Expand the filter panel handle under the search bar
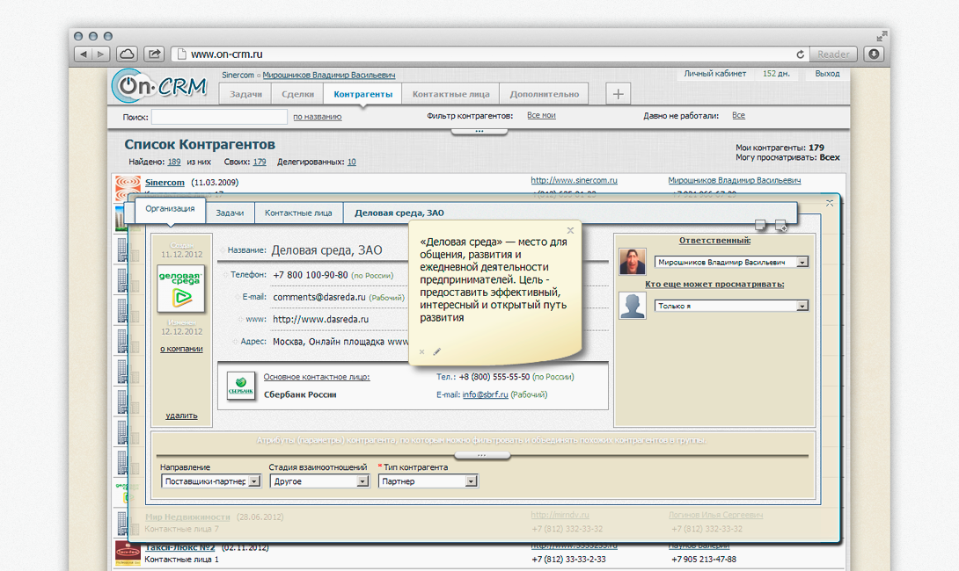The width and height of the screenshot is (959, 571). pos(479,131)
